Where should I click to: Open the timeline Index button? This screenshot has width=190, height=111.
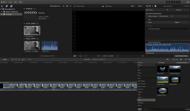pyautogui.click(x=5, y=59)
